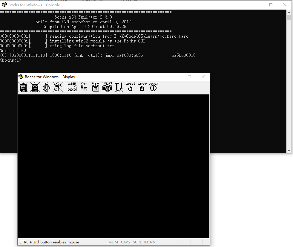
Task: Click 'Compiled on Apr 9 2017' line
Action: pos(84,27)
